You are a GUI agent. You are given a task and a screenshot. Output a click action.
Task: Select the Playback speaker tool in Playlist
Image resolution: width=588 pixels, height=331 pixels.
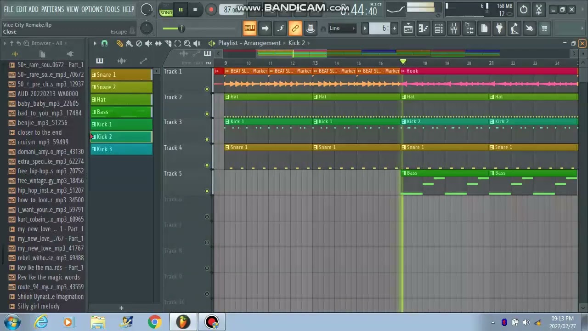point(197,43)
